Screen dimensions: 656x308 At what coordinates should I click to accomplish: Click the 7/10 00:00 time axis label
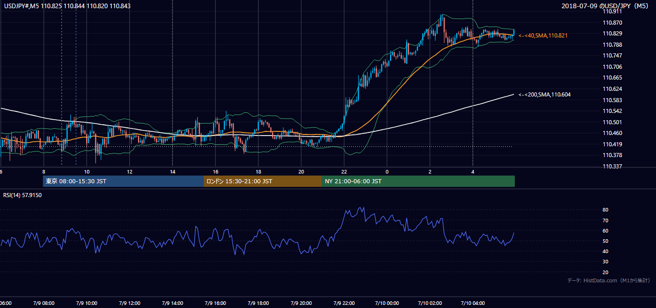387,303
